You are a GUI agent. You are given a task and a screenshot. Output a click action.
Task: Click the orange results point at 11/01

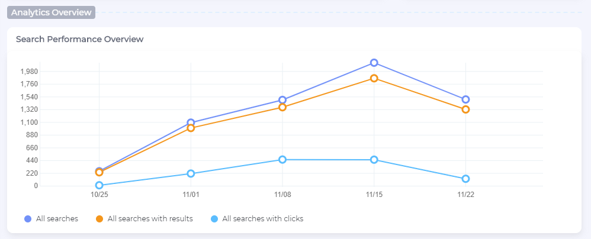pyautogui.click(x=191, y=128)
